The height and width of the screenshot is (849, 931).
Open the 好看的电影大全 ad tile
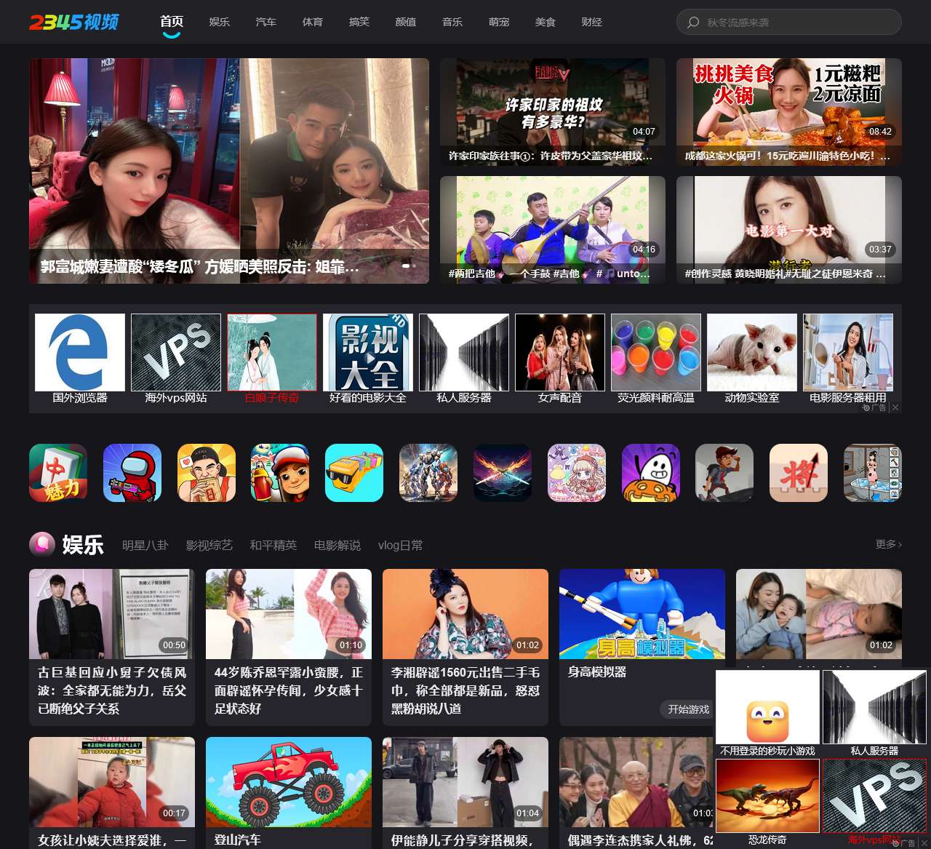click(x=368, y=359)
